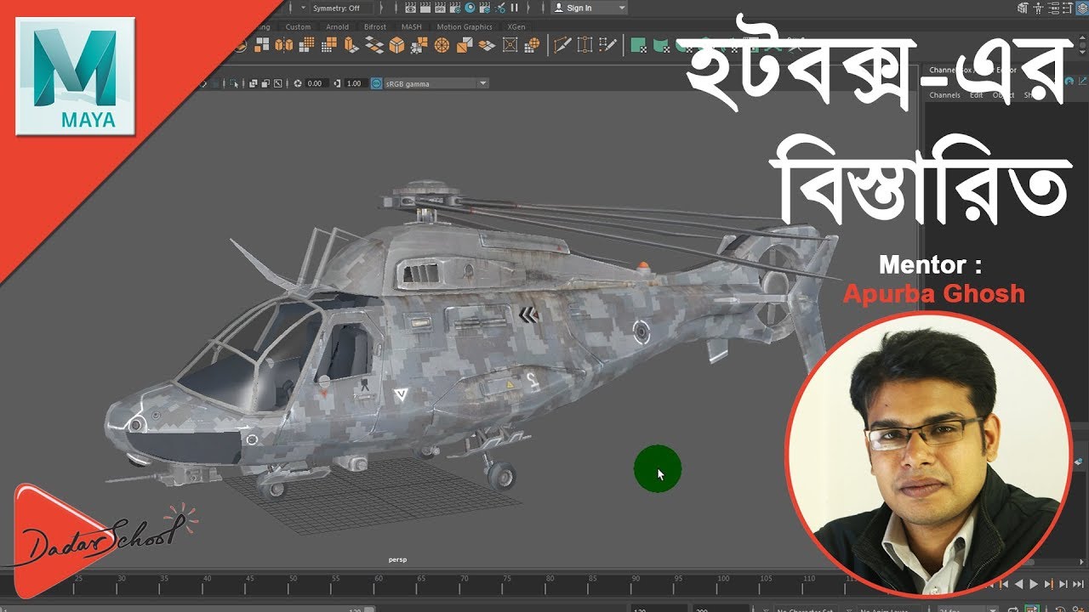Click the Quad Draw pencil shelf icon
Image resolution: width=1089 pixels, height=612 pixels.
coord(607,44)
